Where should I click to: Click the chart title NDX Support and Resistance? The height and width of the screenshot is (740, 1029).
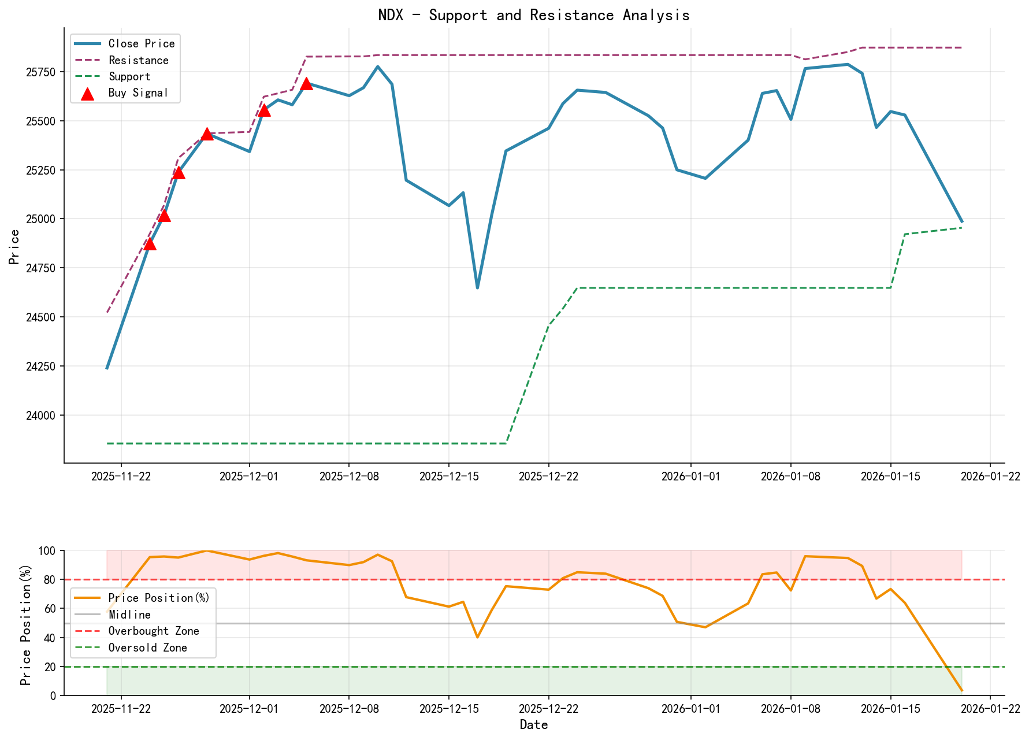[x=533, y=15]
